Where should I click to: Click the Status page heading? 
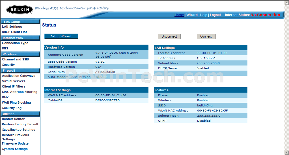pos(49,25)
